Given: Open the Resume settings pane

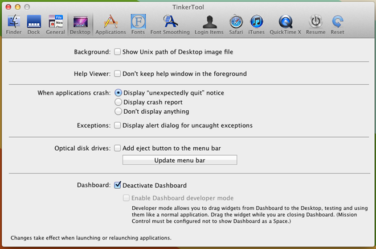Looking at the screenshot, I should tap(316, 24).
